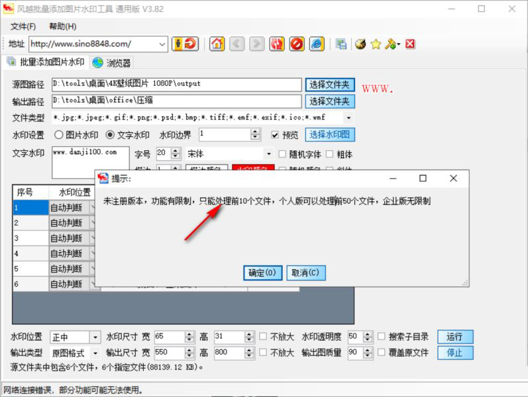Click the red Stop loading icon
The width and height of the screenshot is (528, 397).
tap(297, 44)
